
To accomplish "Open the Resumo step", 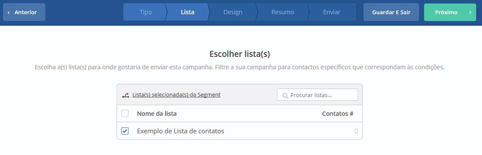I will point(282,12).
